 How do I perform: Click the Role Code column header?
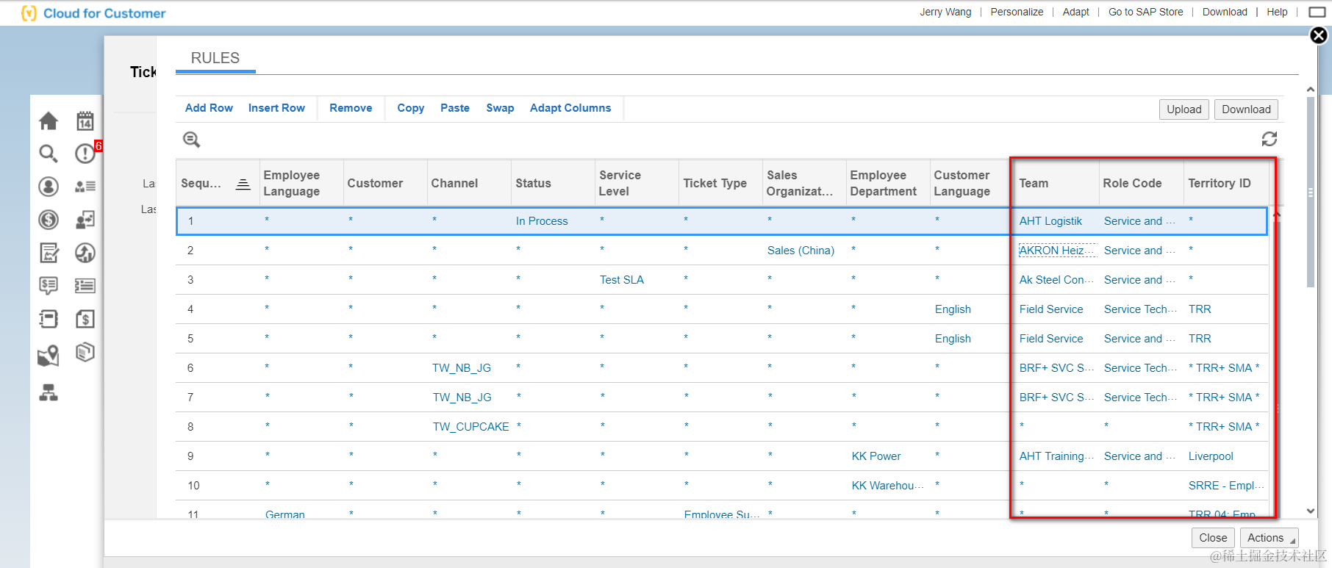click(x=1140, y=184)
